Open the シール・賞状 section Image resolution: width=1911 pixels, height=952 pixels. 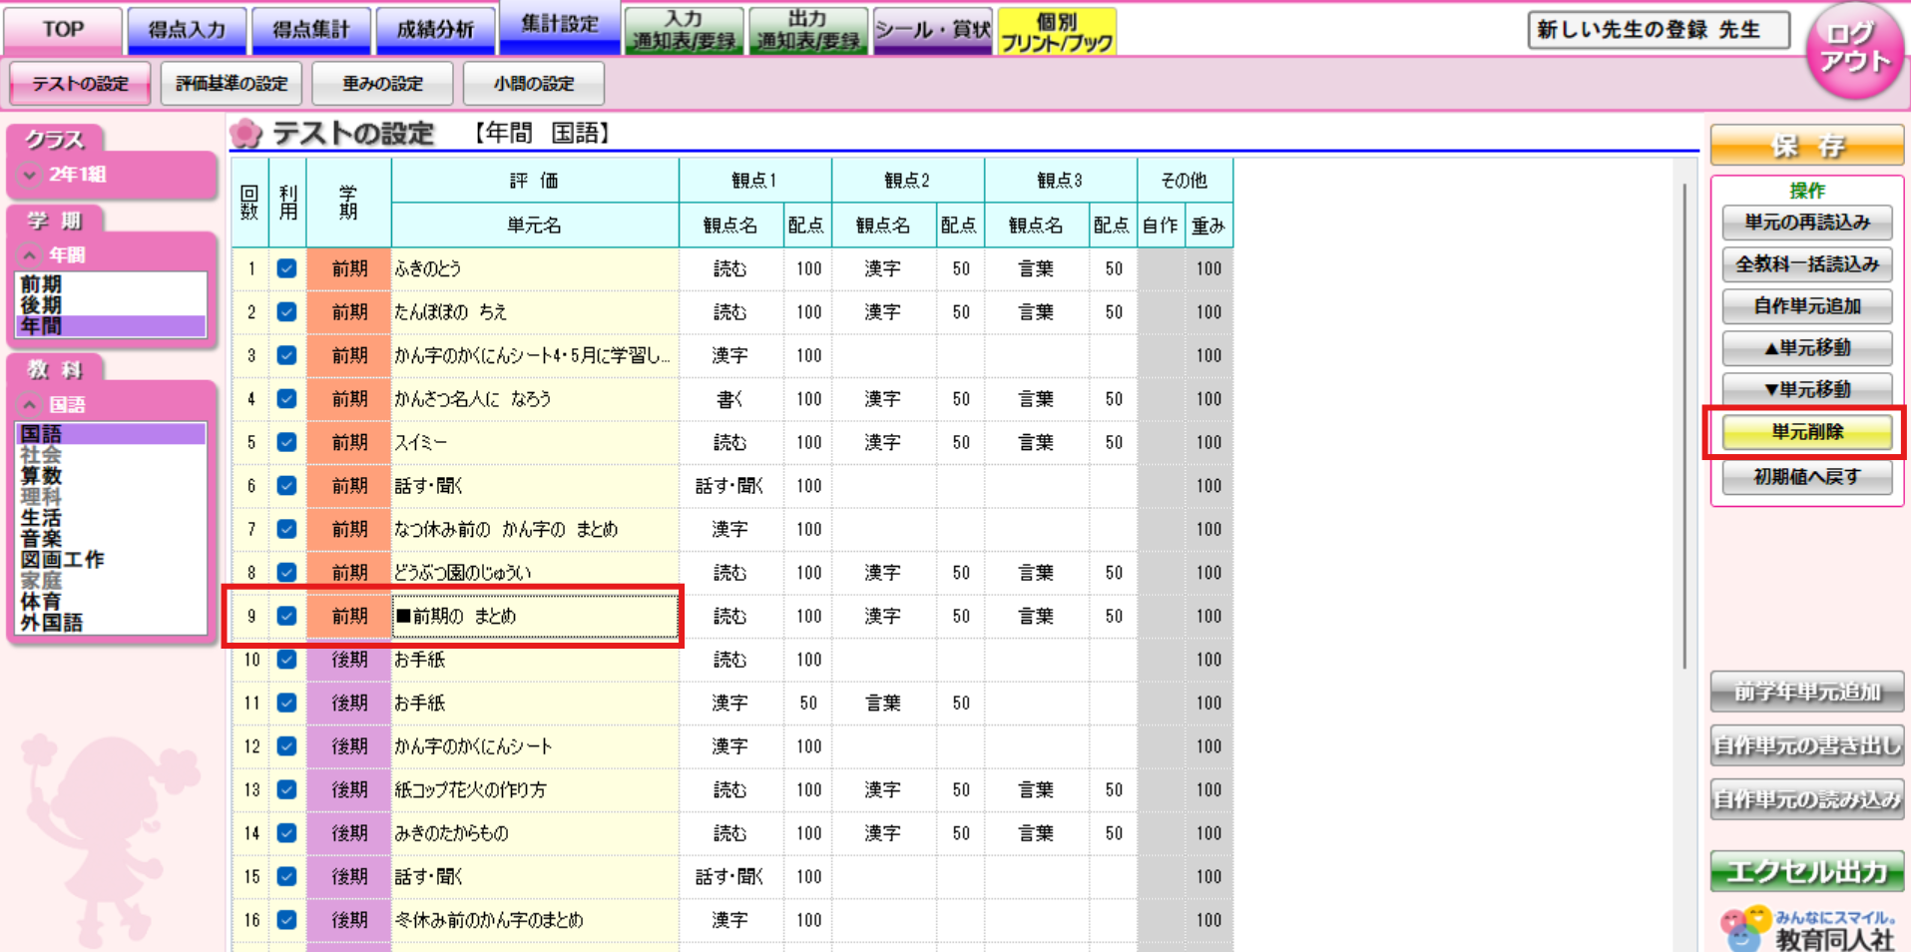coord(931,30)
